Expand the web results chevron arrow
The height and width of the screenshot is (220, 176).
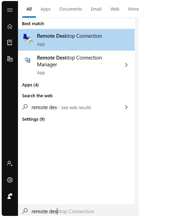coord(126,107)
